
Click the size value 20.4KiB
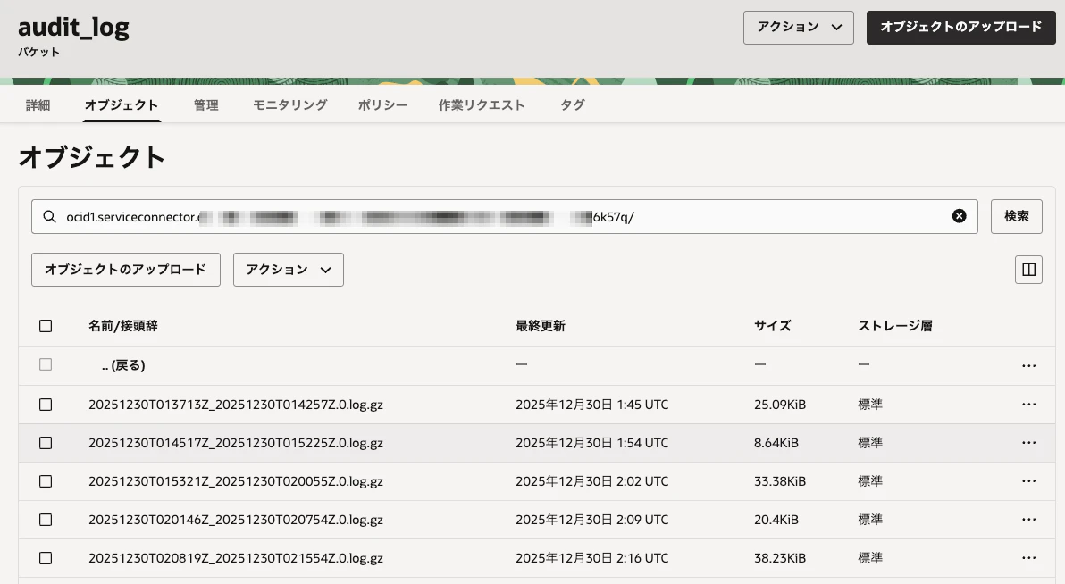tap(776, 520)
